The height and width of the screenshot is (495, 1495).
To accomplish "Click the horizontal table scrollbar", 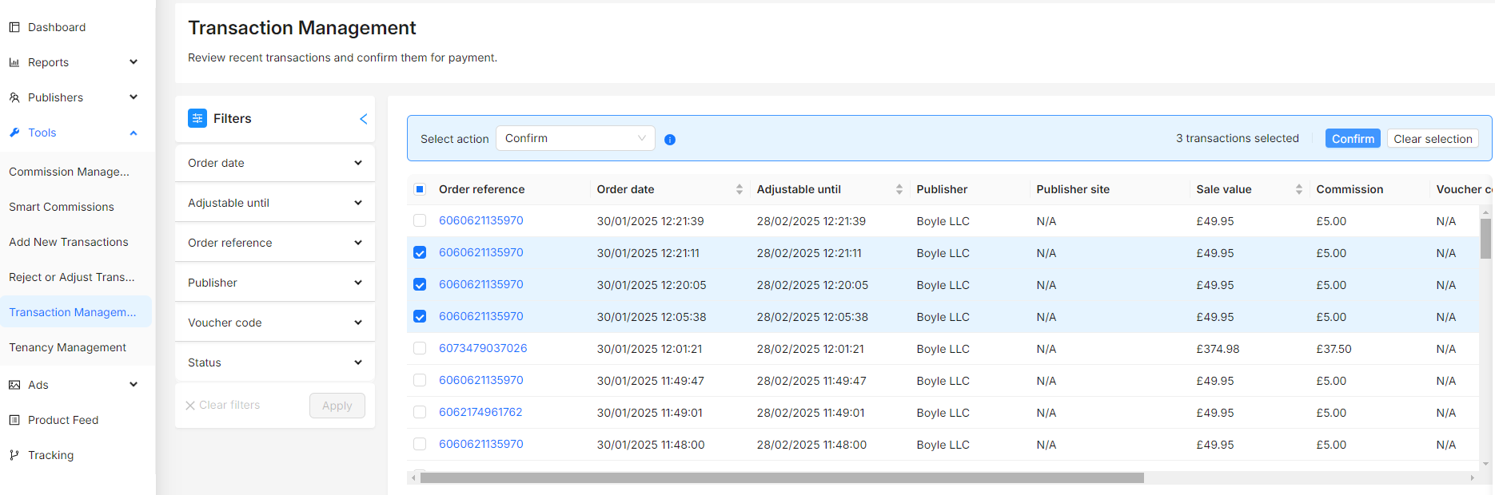I will point(781,478).
